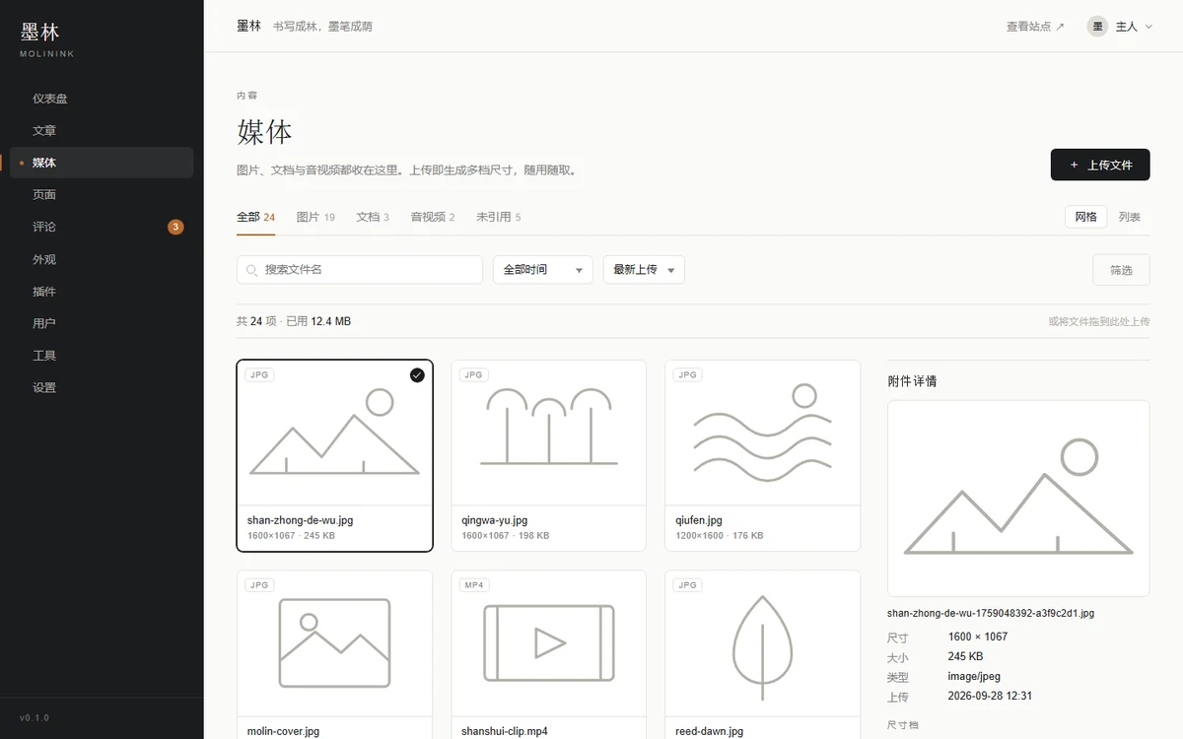The image size is (1183, 739).
Task: Click the plus icon in 上传文件 button
Action: [1075, 166]
